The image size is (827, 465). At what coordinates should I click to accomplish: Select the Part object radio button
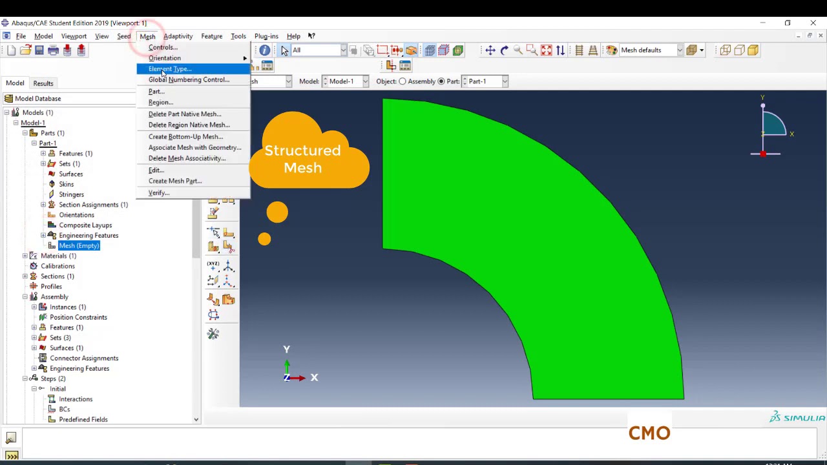click(441, 81)
